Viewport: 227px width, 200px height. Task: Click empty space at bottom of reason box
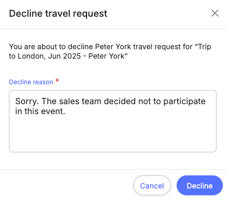point(113,136)
